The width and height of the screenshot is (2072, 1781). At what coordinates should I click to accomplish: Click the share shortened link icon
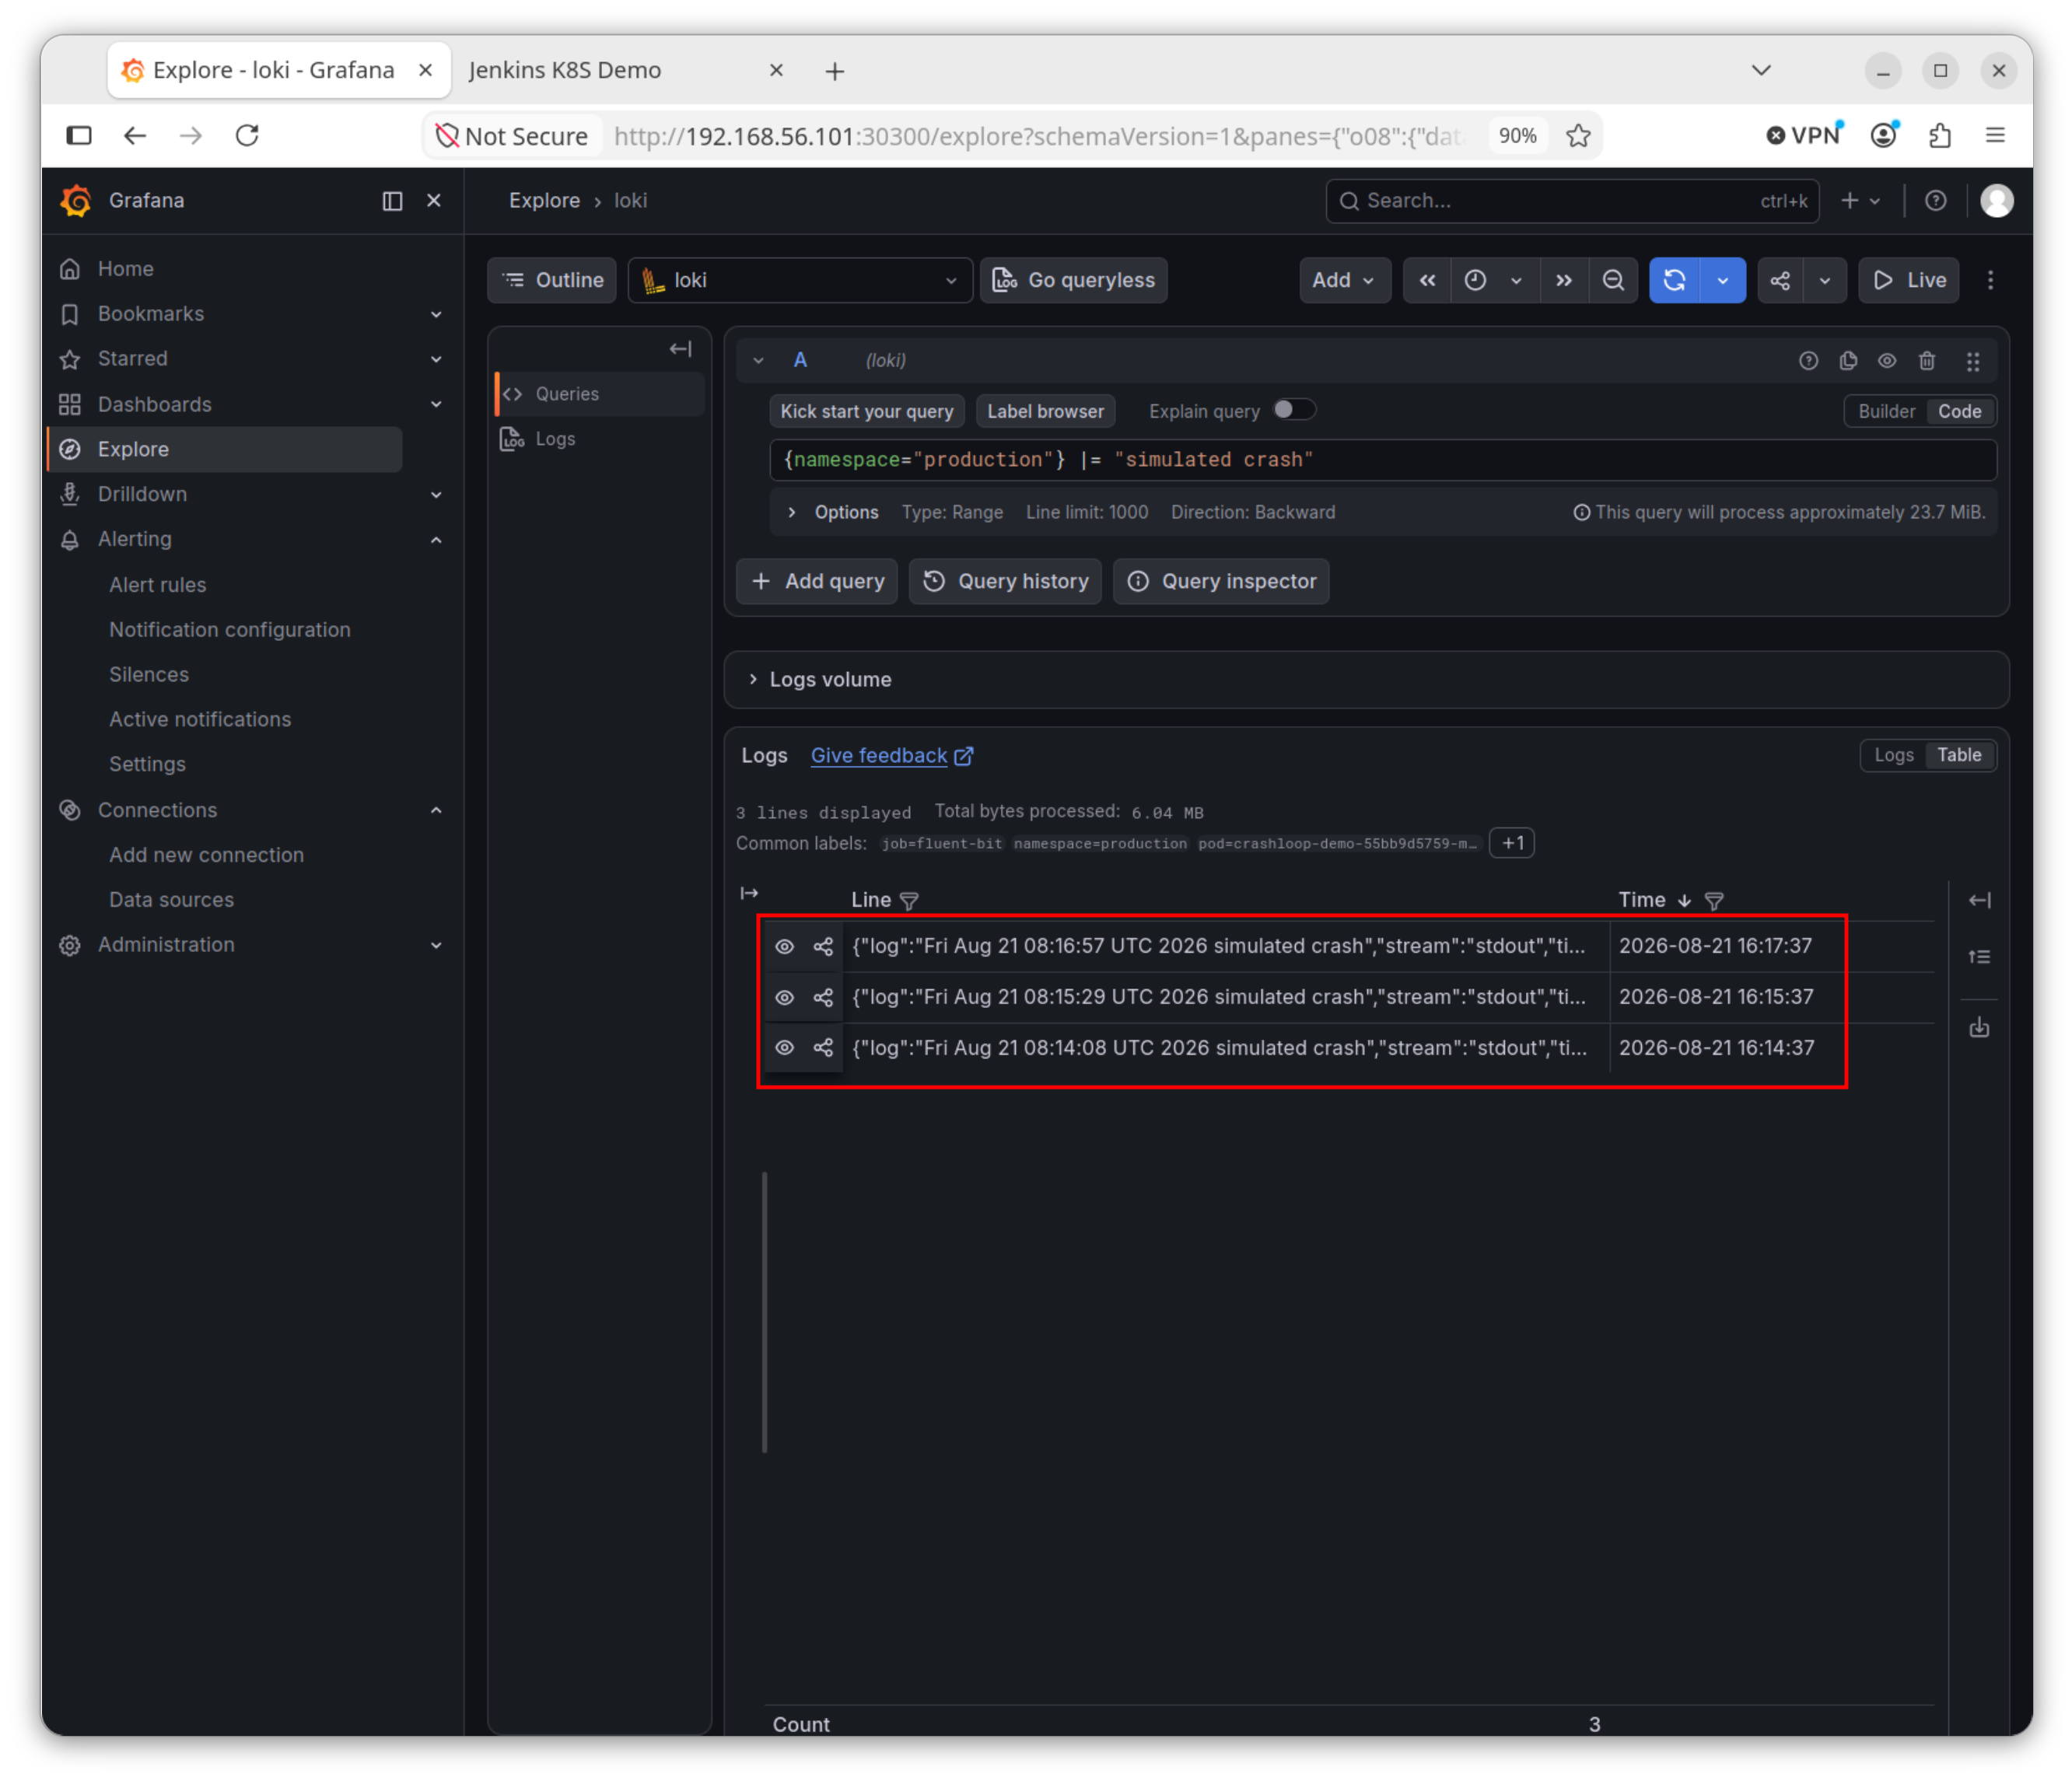pos(1780,280)
